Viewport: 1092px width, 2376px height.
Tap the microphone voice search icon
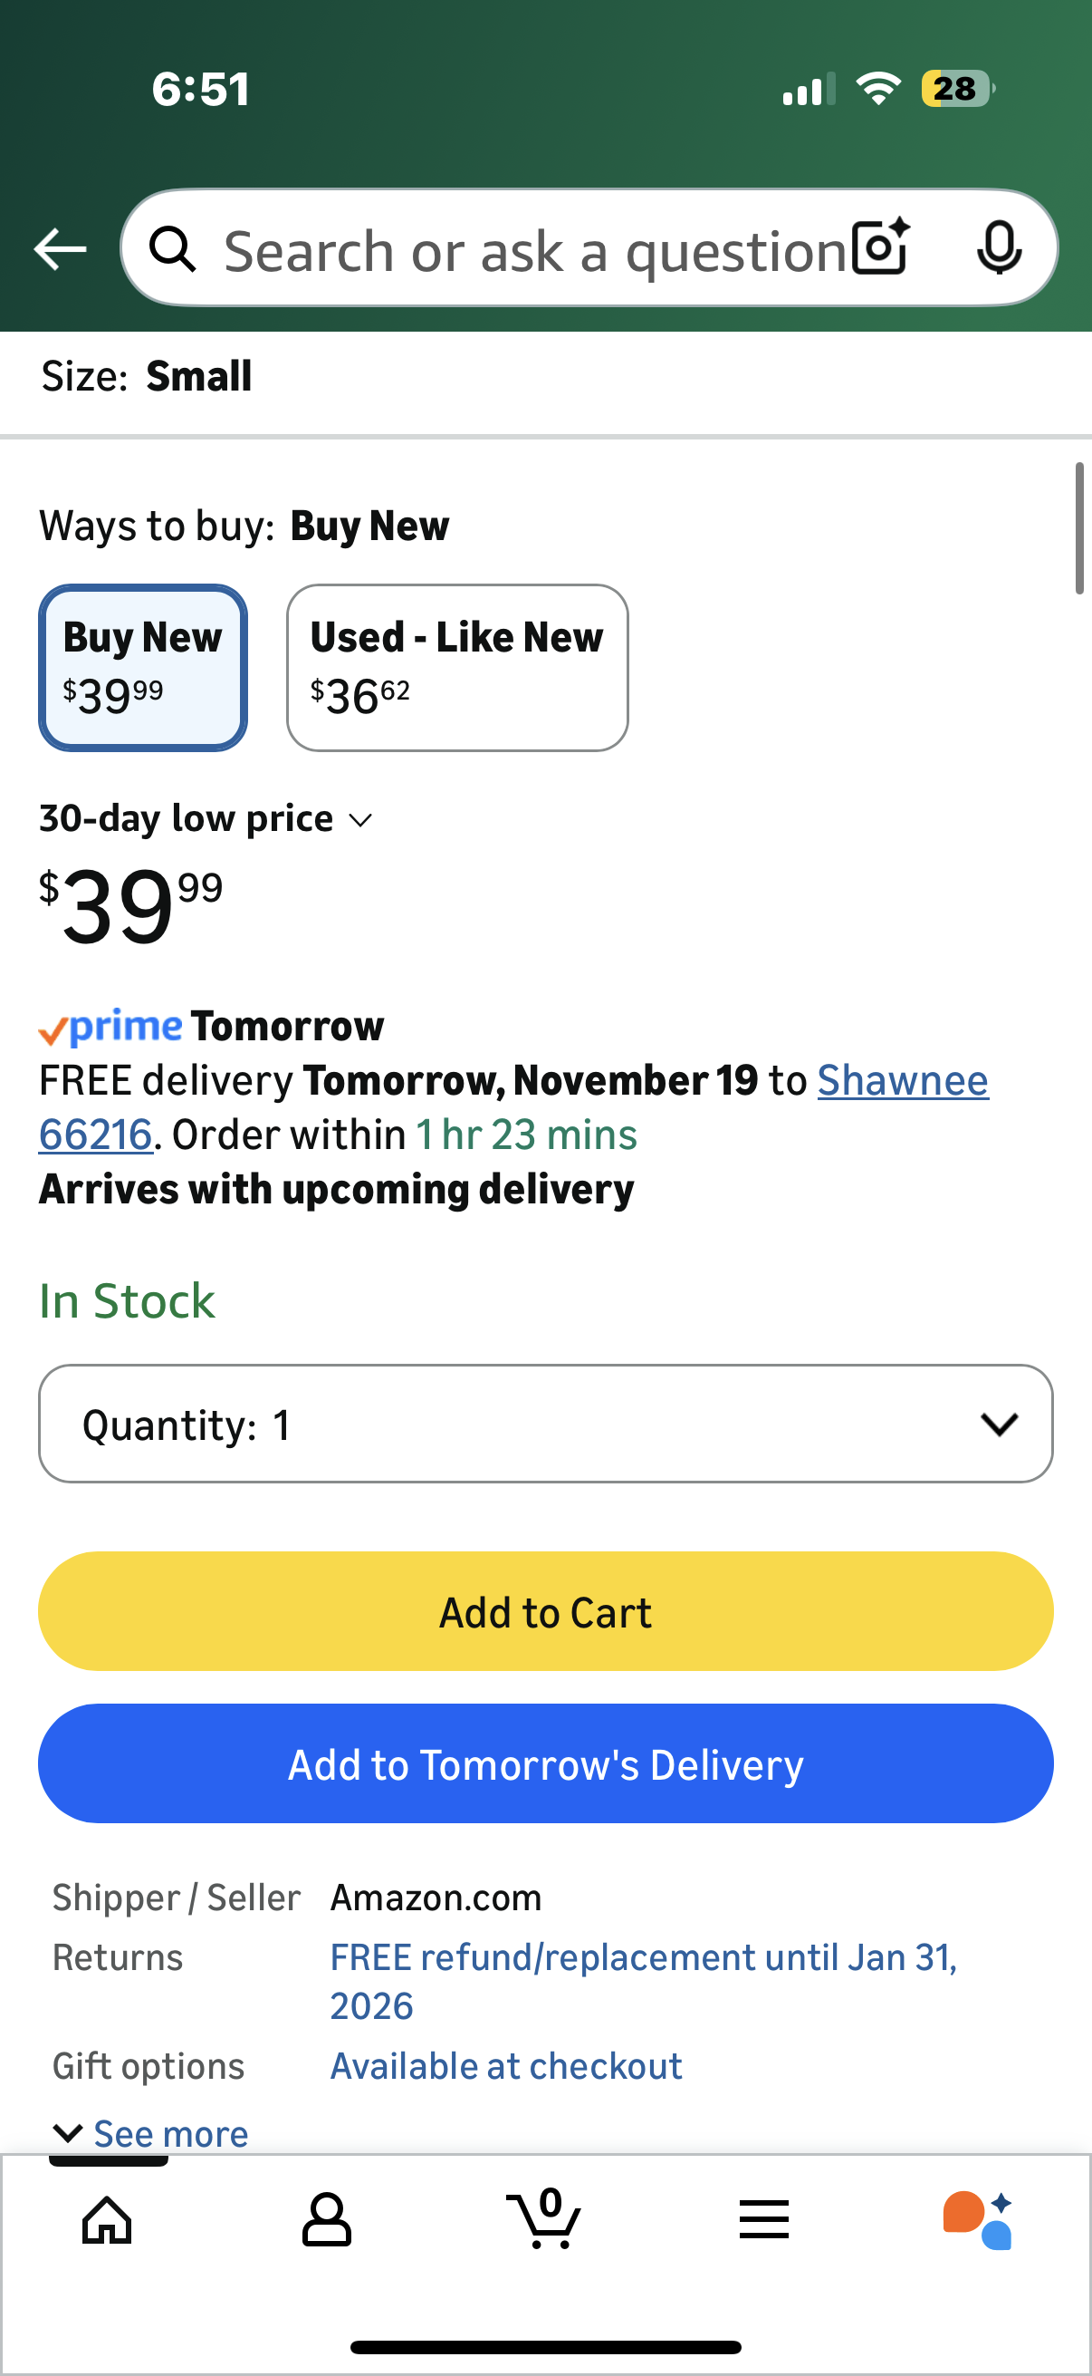tap(998, 247)
